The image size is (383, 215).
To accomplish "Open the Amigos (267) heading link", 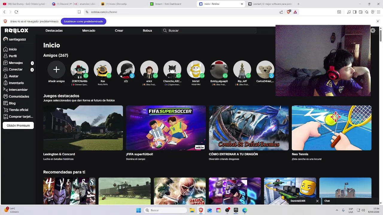I will coord(56,55).
